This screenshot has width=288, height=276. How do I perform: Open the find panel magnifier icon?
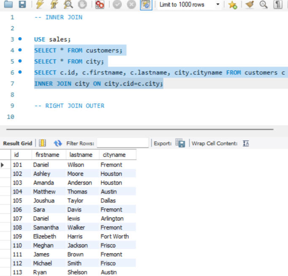coord(264,5)
